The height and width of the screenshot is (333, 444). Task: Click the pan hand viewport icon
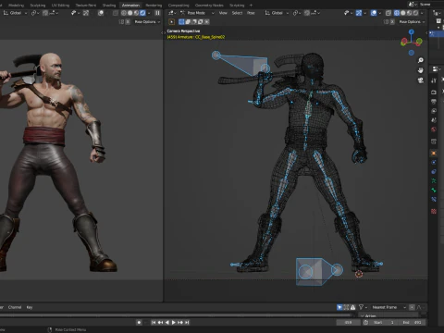coord(421,70)
